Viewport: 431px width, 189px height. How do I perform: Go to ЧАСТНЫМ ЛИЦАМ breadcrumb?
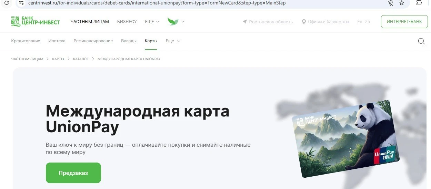[x=27, y=59]
